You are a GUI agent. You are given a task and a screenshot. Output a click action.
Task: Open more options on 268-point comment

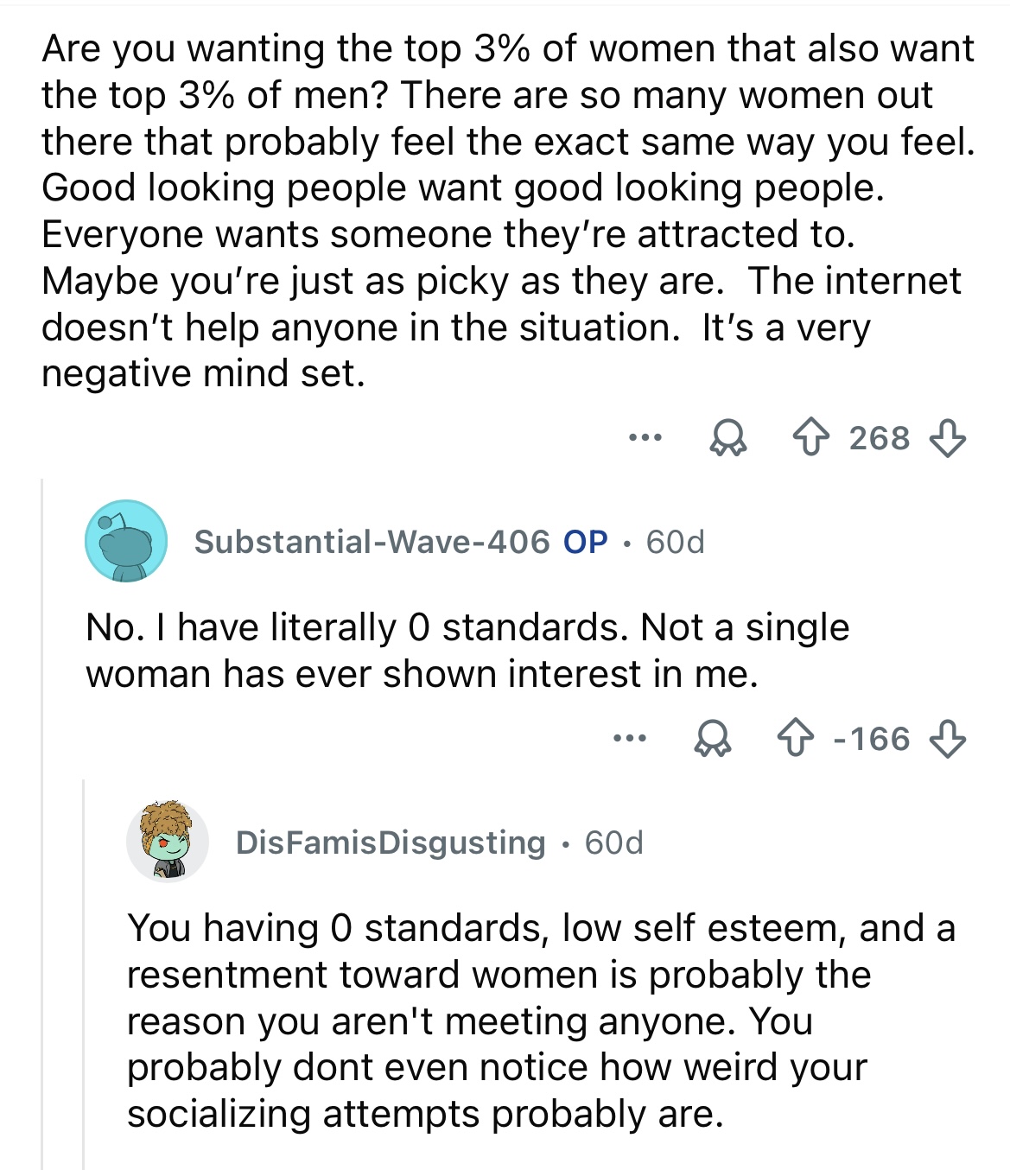[x=645, y=438]
